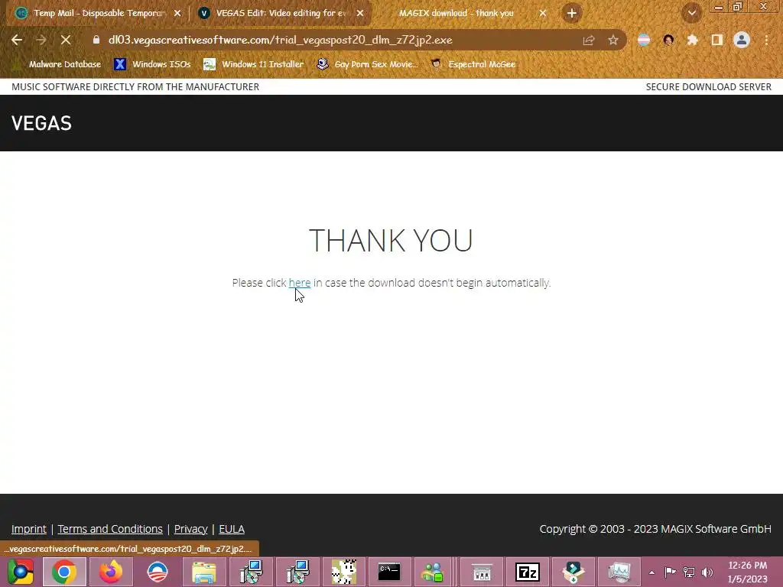Open the first software installer taskbar icon
This screenshot has height=587, width=783.
[251, 572]
